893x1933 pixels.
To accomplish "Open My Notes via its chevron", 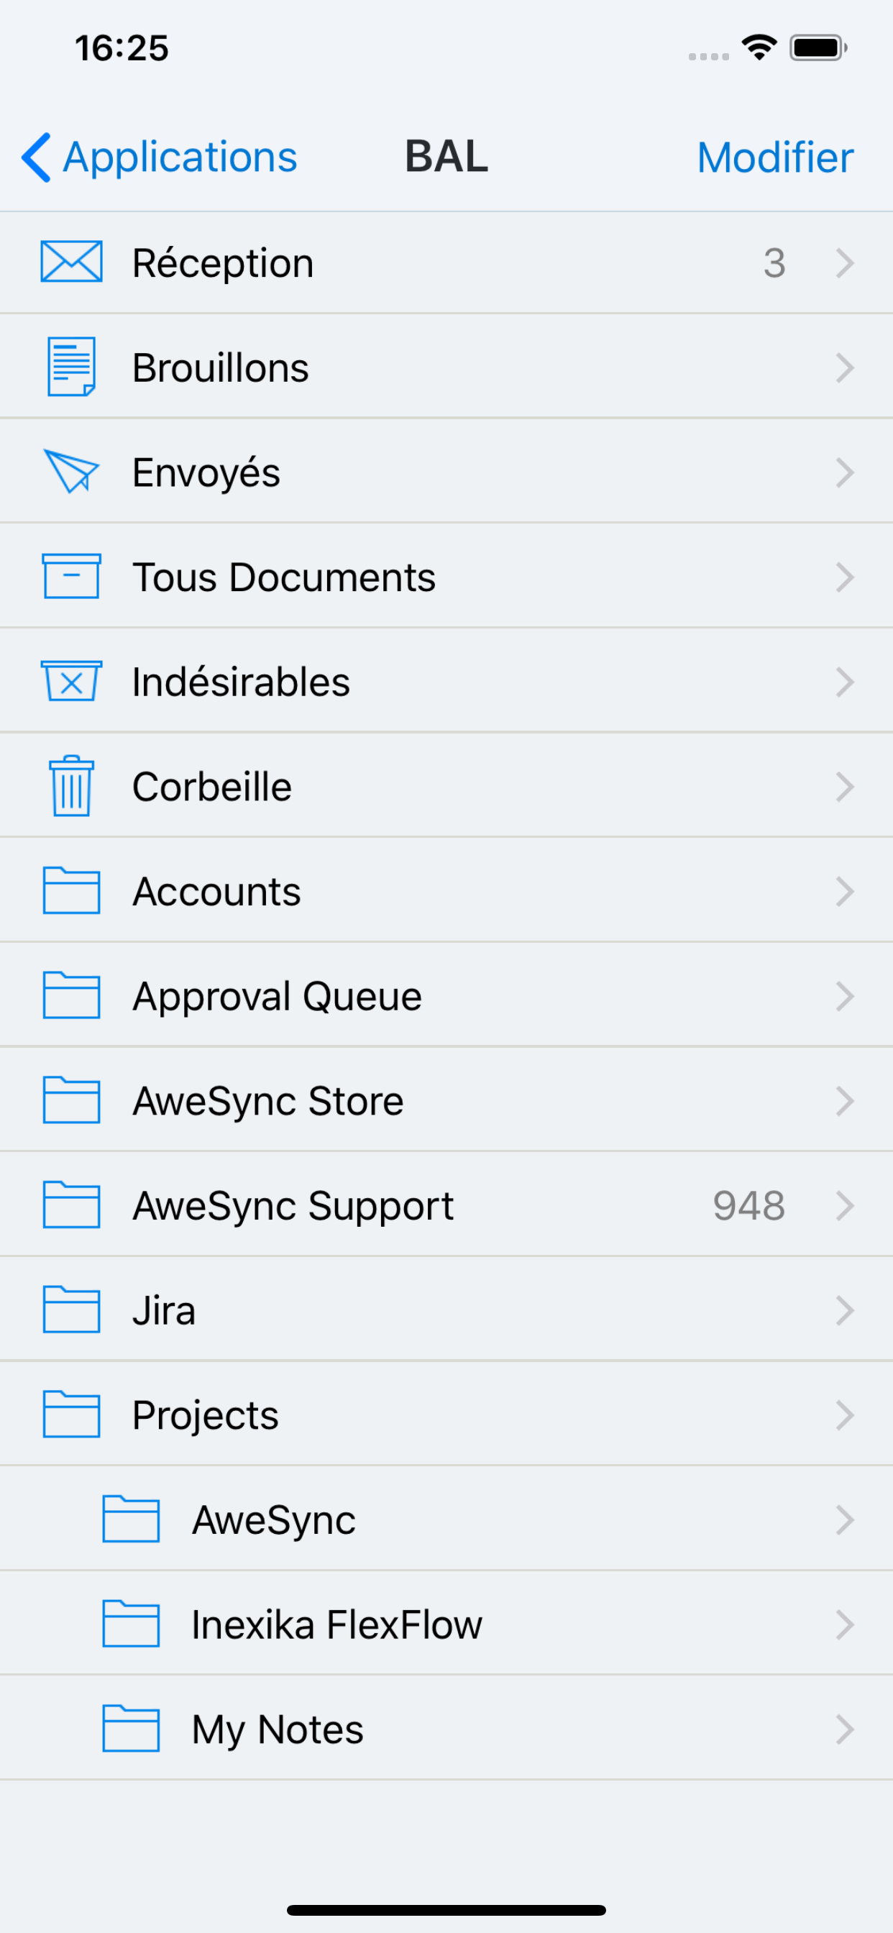I will click(845, 1729).
